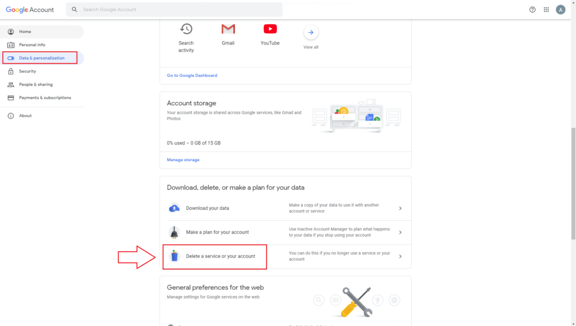This screenshot has height=326, width=576.
Task: Go to the About menu item
Action: click(42, 116)
